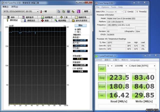Click the All button in CrystalDiskMark
The height and width of the screenshot is (112, 160).
coord(102,68)
